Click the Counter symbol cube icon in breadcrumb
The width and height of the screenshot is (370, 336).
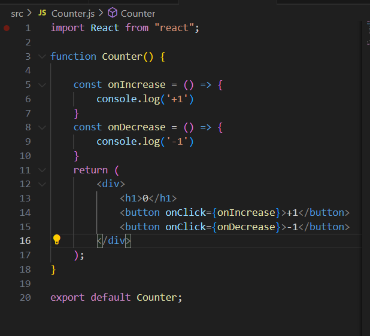coord(113,13)
